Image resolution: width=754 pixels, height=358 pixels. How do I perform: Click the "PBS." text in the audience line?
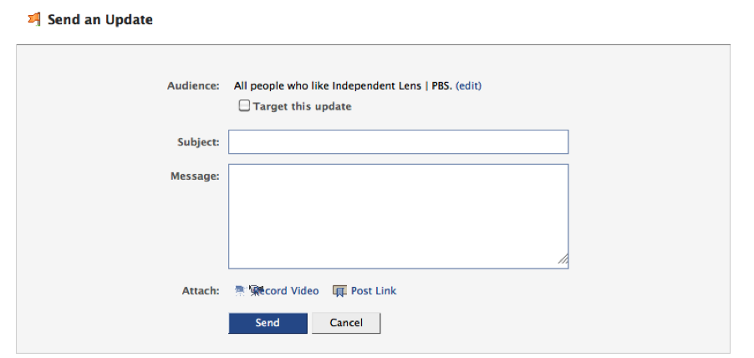coord(441,85)
